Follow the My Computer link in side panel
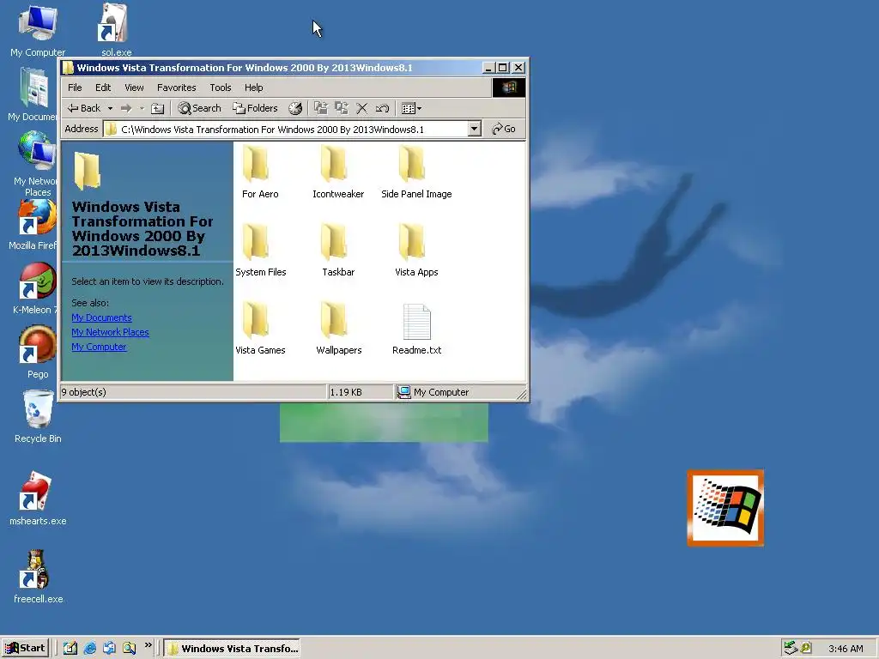Screen dimensions: 879x659 click(99, 347)
